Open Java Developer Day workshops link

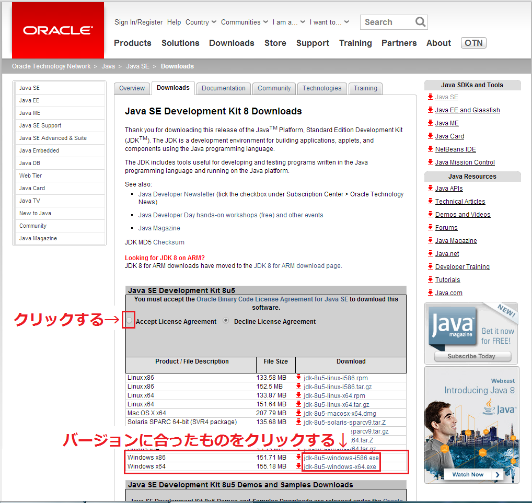[230, 215]
